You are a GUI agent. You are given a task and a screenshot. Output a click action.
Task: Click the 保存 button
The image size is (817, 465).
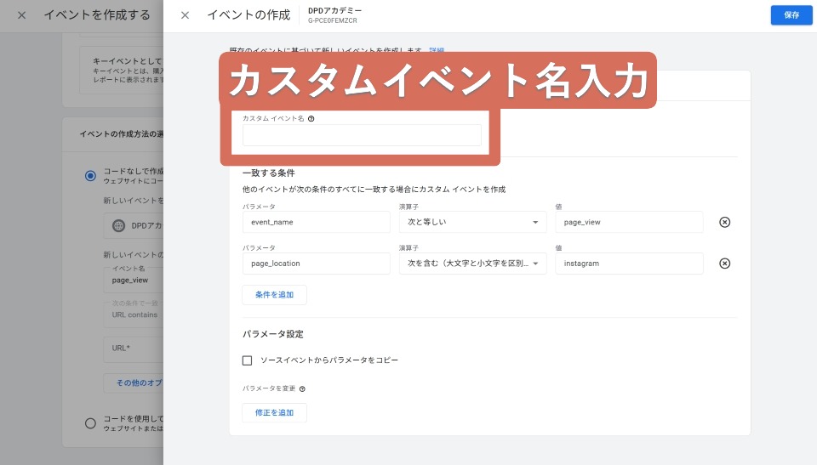(x=791, y=15)
